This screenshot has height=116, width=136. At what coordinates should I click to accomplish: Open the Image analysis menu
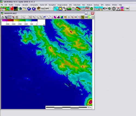(62, 5)
